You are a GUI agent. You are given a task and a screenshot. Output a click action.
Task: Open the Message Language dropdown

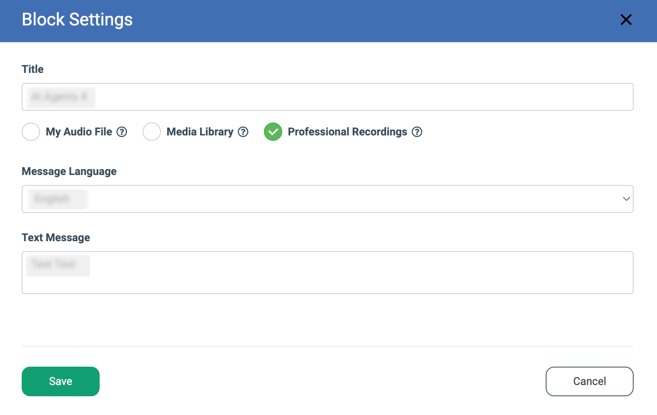pos(327,199)
